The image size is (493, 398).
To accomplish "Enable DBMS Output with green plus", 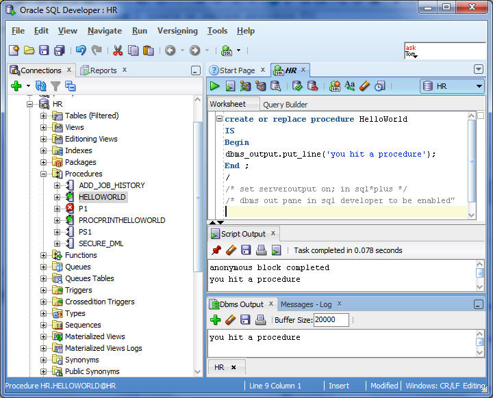I will 216,320.
